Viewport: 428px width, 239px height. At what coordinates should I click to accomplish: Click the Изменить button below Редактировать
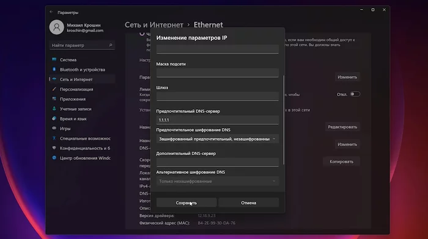(347, 144)
